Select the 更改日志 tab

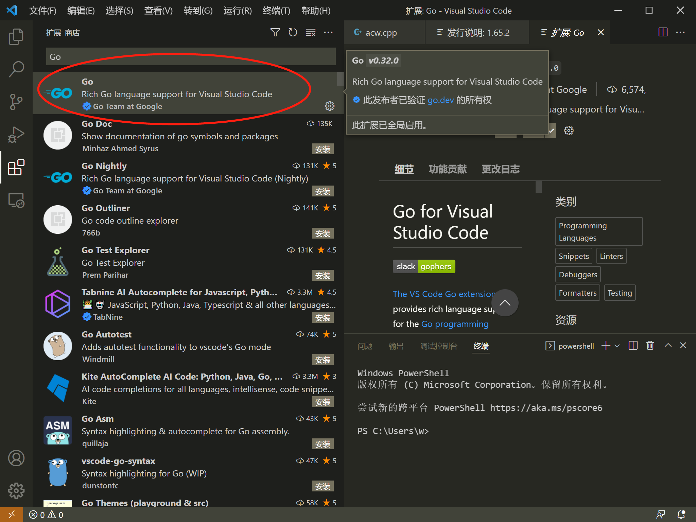tap(501, 169)
